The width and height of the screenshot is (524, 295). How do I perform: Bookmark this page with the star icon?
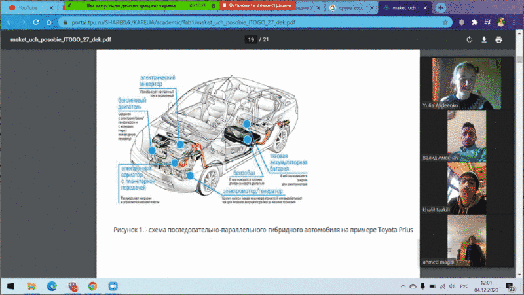[445, 22]
